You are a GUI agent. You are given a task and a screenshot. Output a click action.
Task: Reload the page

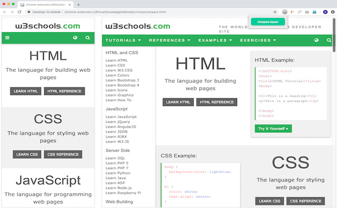(19, 12)
